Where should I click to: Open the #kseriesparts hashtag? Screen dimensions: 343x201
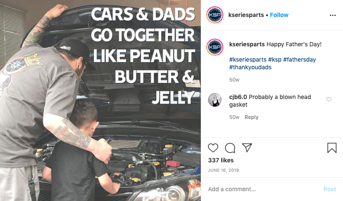[248, 59]
